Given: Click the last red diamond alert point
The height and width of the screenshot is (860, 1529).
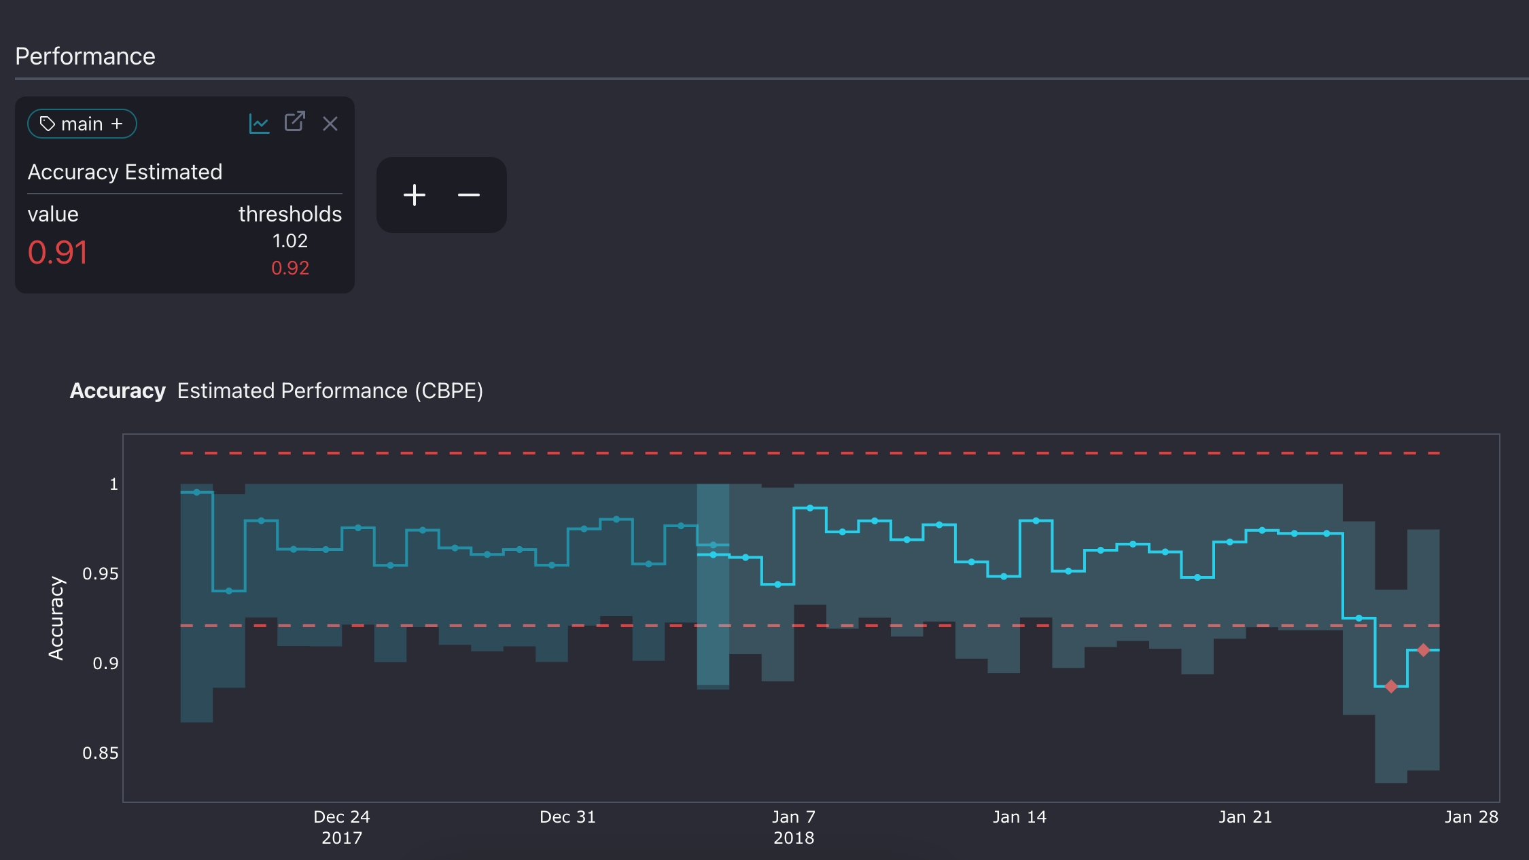Looking at the screenshot, I should (1423, 650).
